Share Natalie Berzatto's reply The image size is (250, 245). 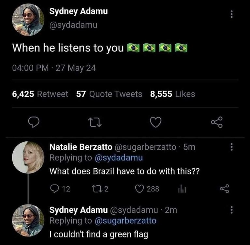pyautogui.click(x=225, y=189)
